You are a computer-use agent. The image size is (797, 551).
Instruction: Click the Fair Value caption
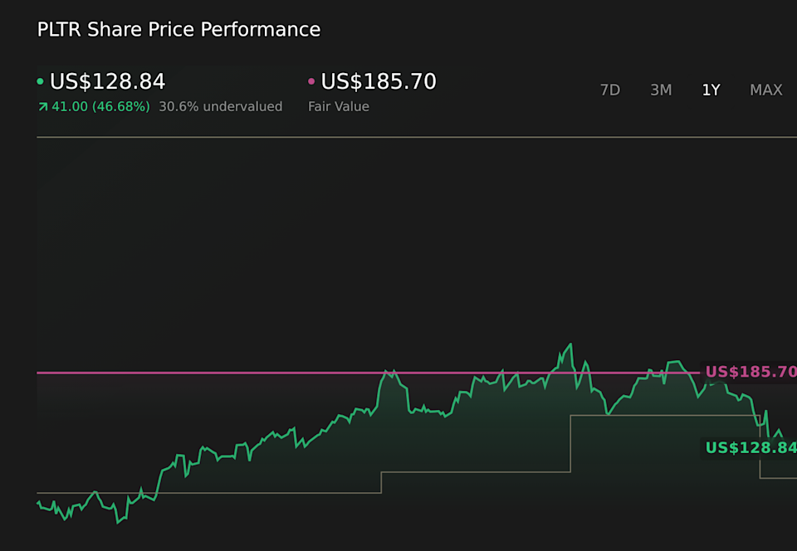pos(339,106)
